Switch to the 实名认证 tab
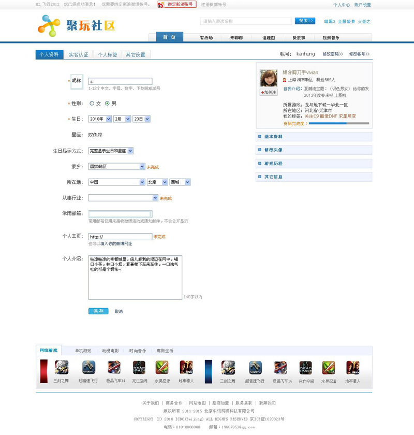Image resolution: width=414 pixels, height=435 pixels. (x=79, y=54)
